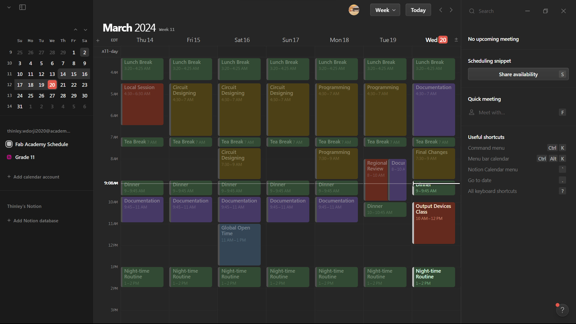Click the F shortcut key badge
This screenshot has height=324, width=576.
pyautogui.click(x=562, y=112)
